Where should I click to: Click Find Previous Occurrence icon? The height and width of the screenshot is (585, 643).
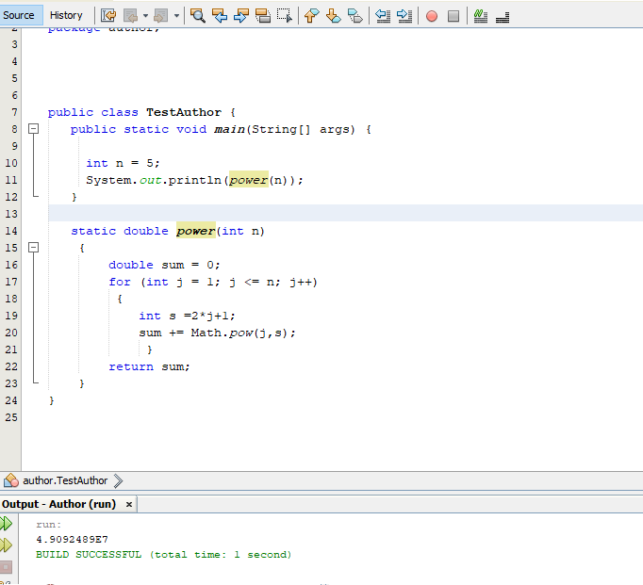(220, 16)
